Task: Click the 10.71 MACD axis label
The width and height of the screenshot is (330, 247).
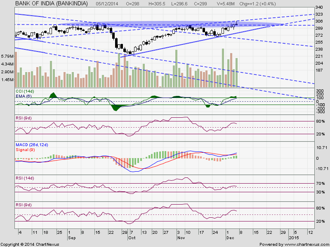Action: click(321, 148)
